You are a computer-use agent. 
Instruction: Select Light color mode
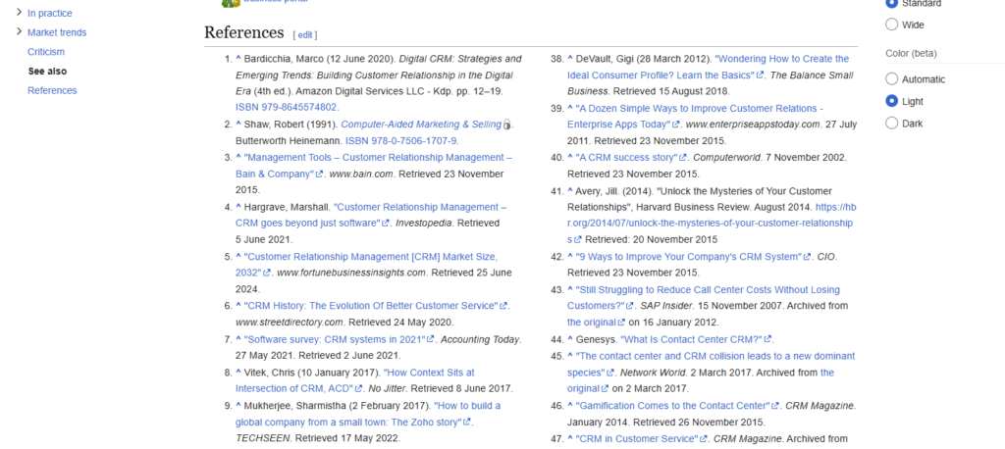coord(891,101)
